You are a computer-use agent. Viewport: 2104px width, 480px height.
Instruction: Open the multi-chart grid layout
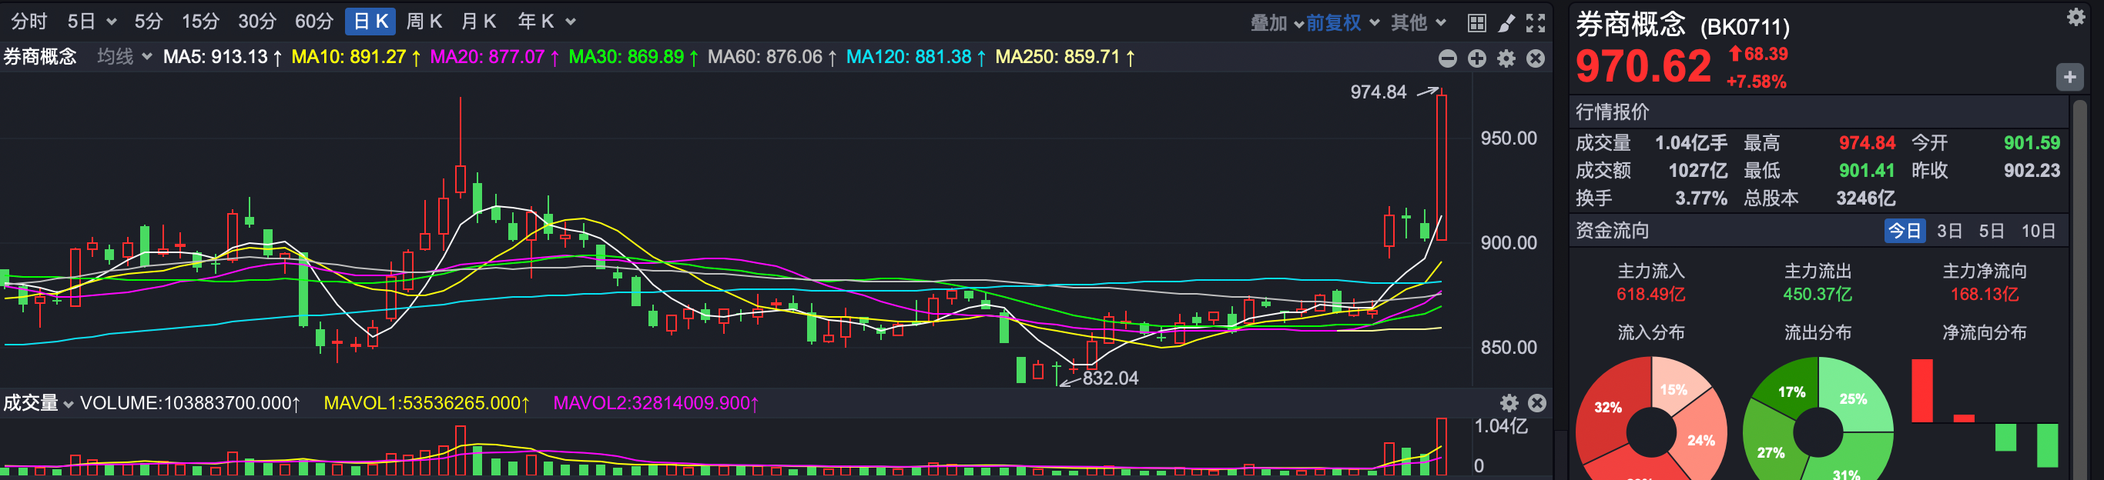pos(1476,23)
